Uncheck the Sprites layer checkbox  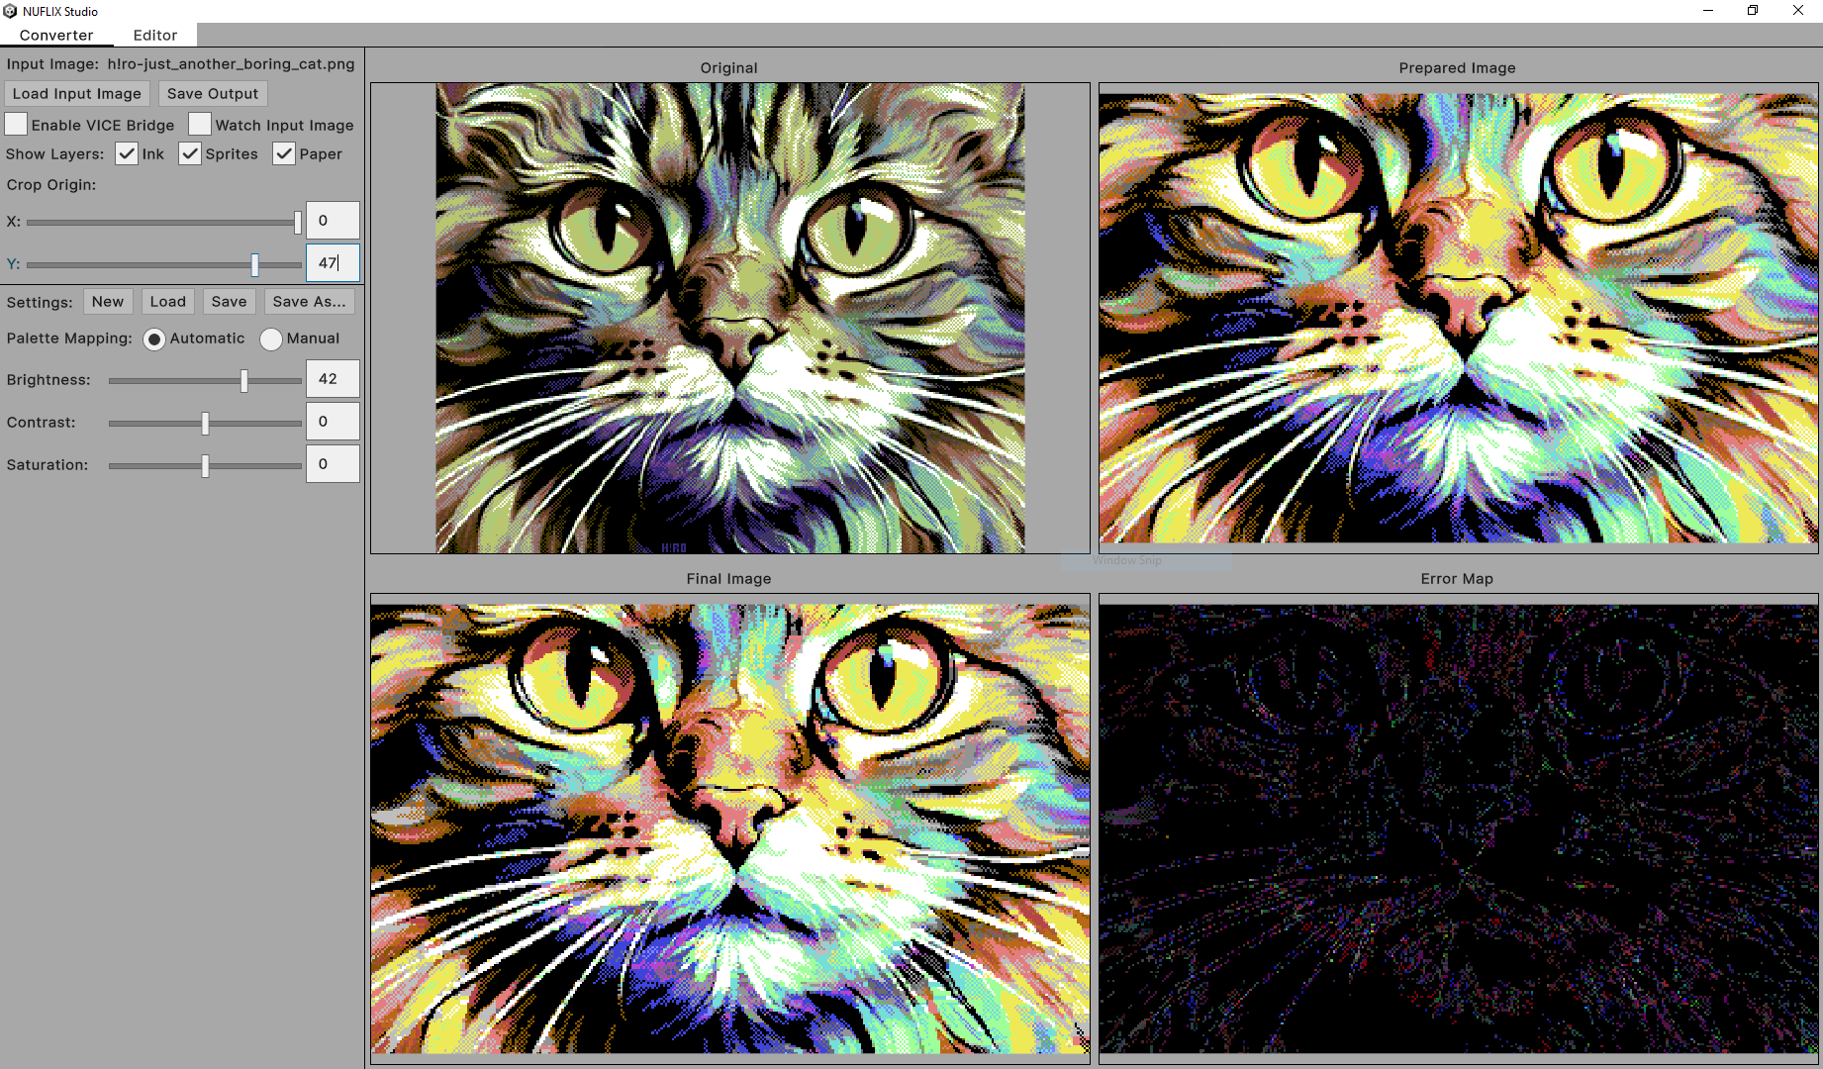(190, 153)
